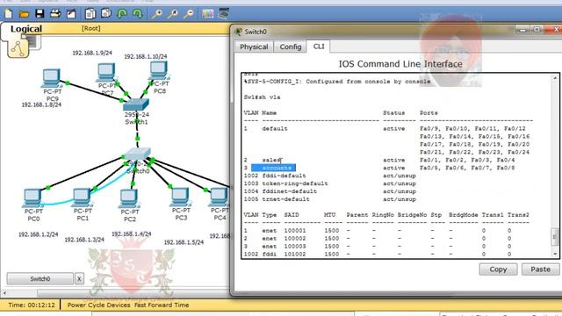Select the PC2 computer icon

129,198
